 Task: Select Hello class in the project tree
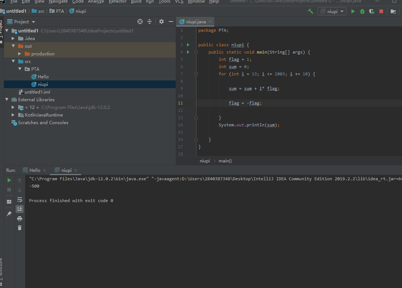[x=43, y=77]
